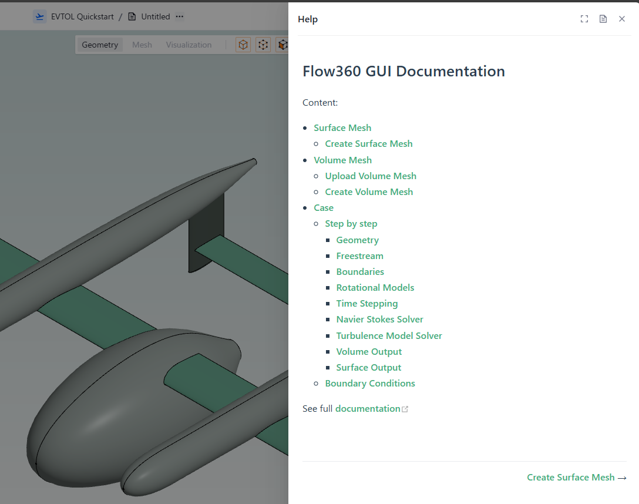Open the Boundary Conditions help page
639x504 pixels.
click(x=370, y=383)
